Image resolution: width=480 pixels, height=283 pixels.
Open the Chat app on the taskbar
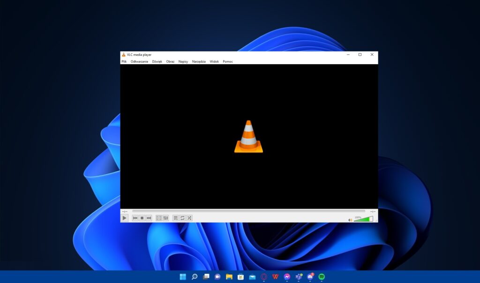[217, 277]
